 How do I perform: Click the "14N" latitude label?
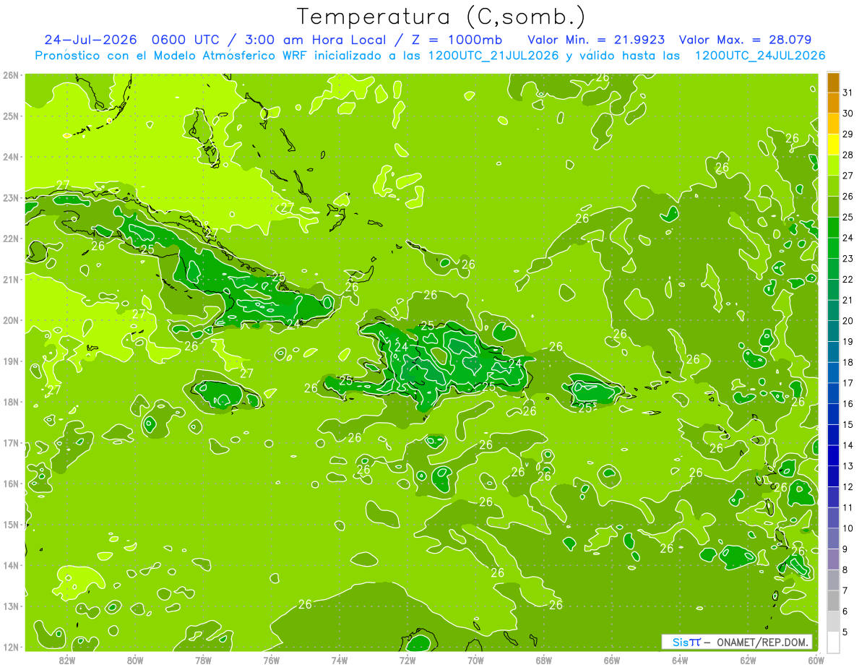click(x=11, y=565)
